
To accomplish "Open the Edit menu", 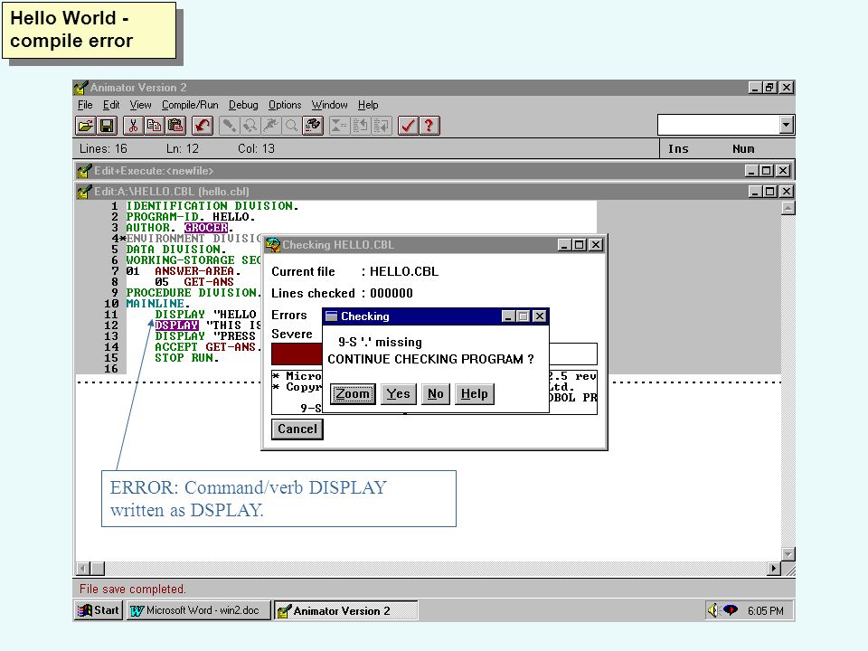I will point(110,105).
